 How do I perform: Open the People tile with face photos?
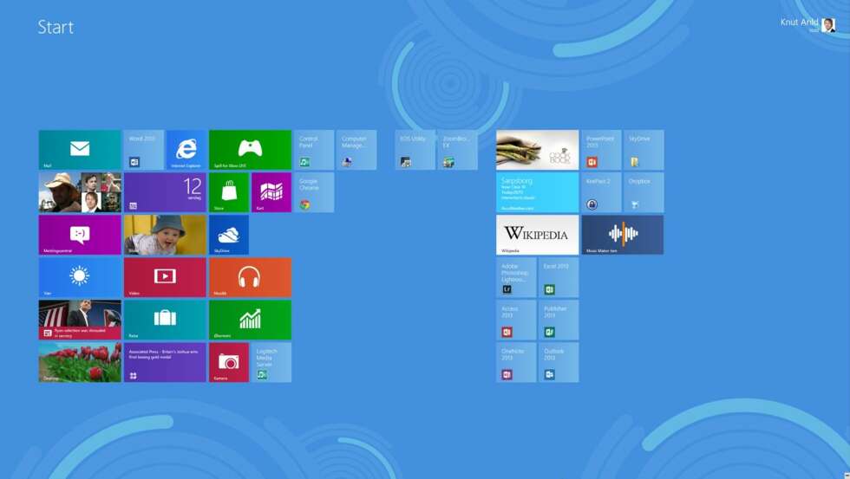(x=80, y=192)
